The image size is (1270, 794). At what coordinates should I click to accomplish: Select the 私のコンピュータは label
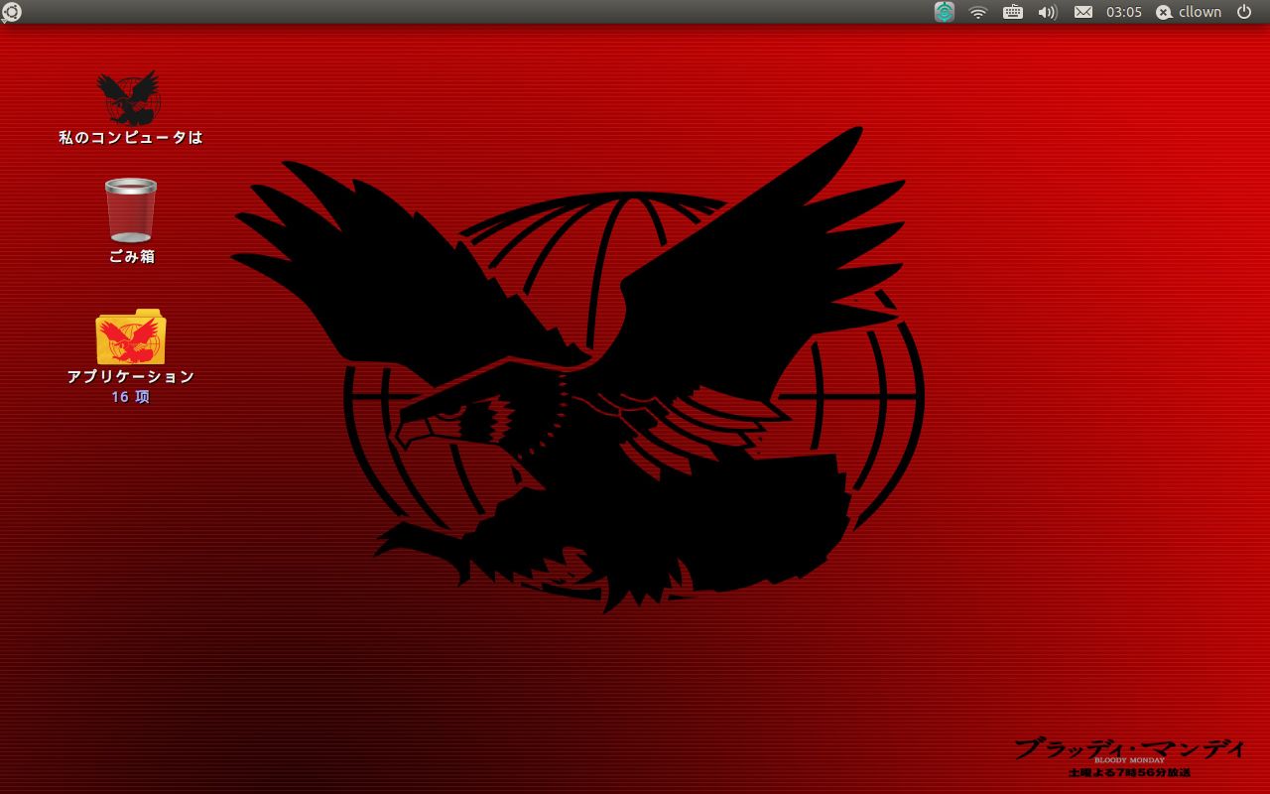(131, 137)
